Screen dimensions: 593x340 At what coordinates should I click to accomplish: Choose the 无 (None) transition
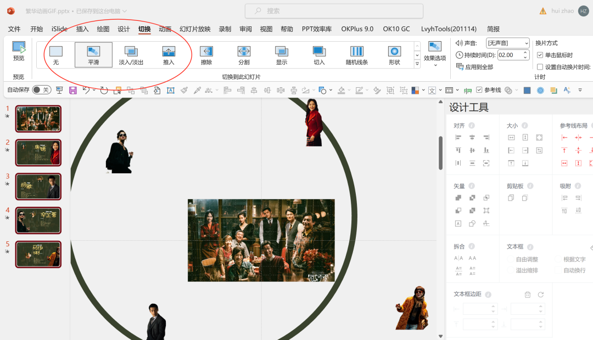click(x=56, y=55)
